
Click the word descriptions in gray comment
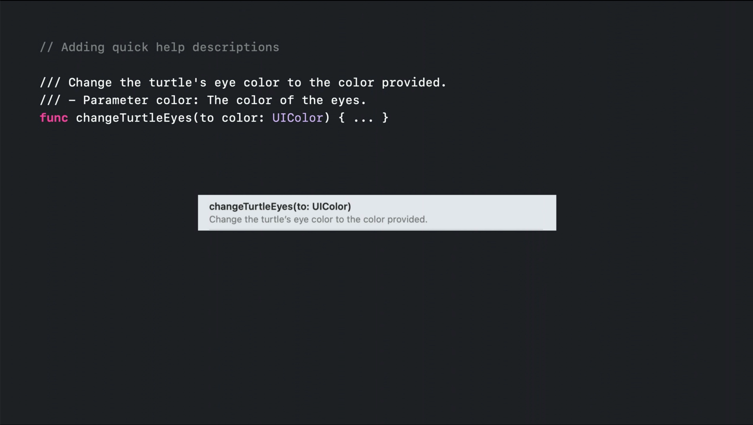pos(236,48)
